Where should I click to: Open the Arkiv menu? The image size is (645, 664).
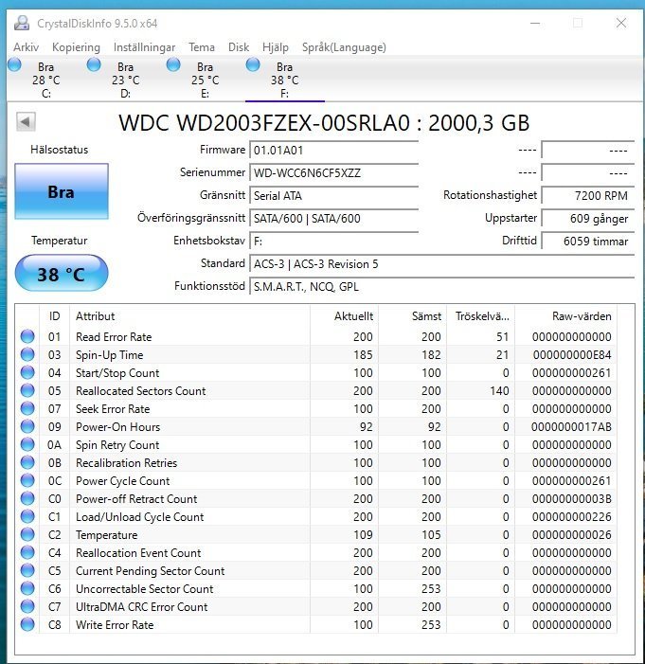click(x=26, y=47)
